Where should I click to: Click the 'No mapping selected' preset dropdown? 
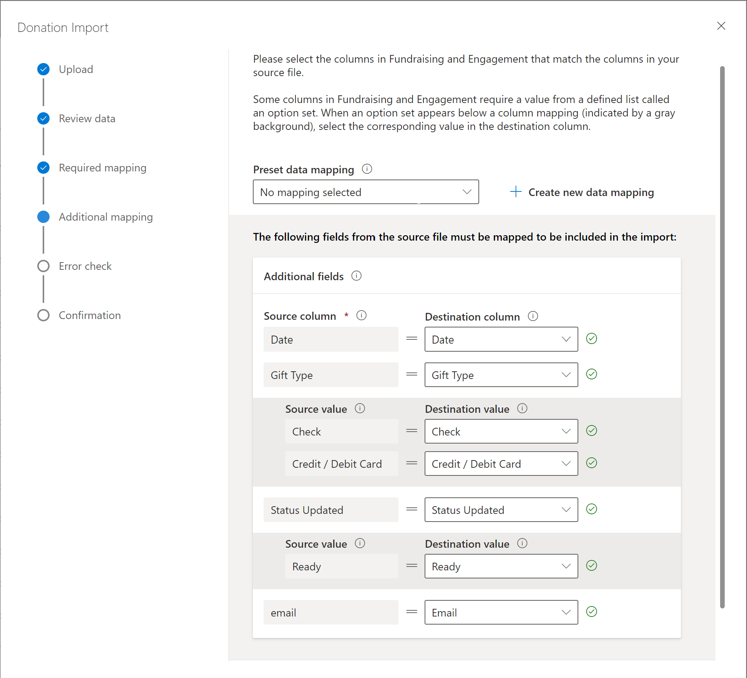click(366, 192)
